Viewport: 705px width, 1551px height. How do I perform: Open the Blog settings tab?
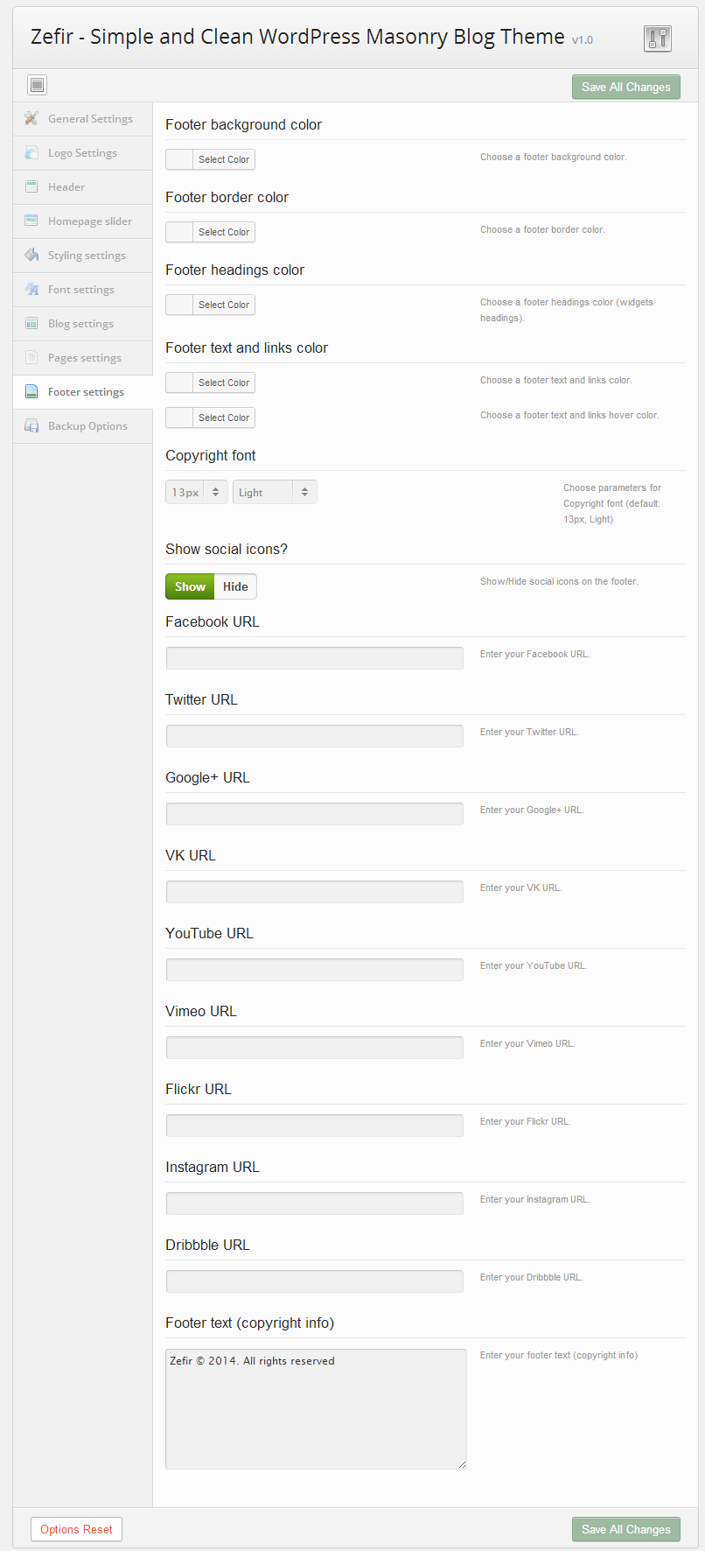point(80,324)
